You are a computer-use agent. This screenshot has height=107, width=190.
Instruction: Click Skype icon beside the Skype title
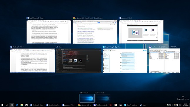click(104, 47)
